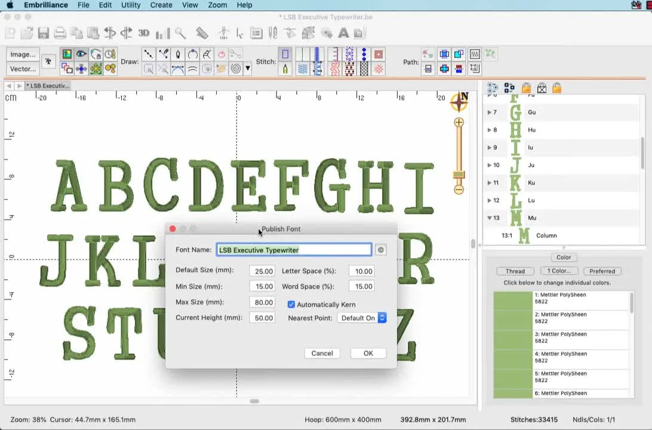Toggle the 3D view icon

144,33
